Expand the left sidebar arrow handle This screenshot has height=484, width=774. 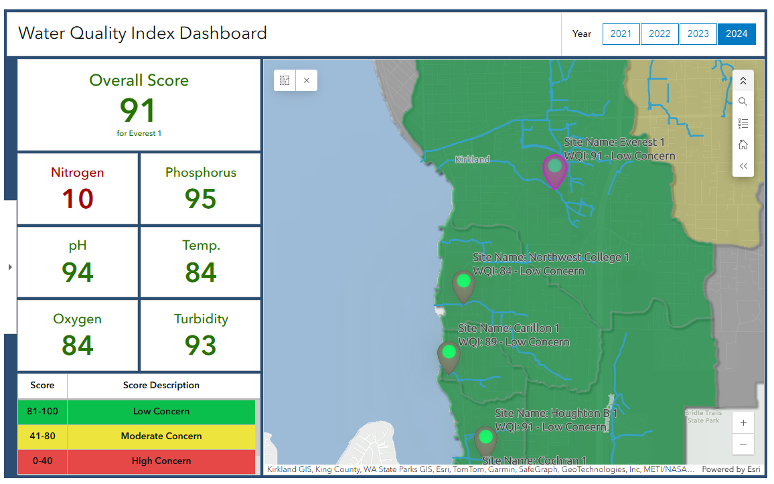[x=9, y=267]
